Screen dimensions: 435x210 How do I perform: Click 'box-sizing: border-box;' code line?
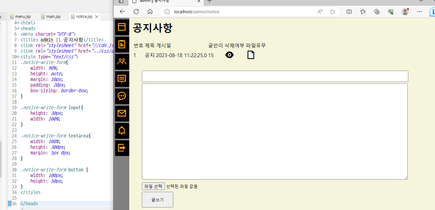59,91
